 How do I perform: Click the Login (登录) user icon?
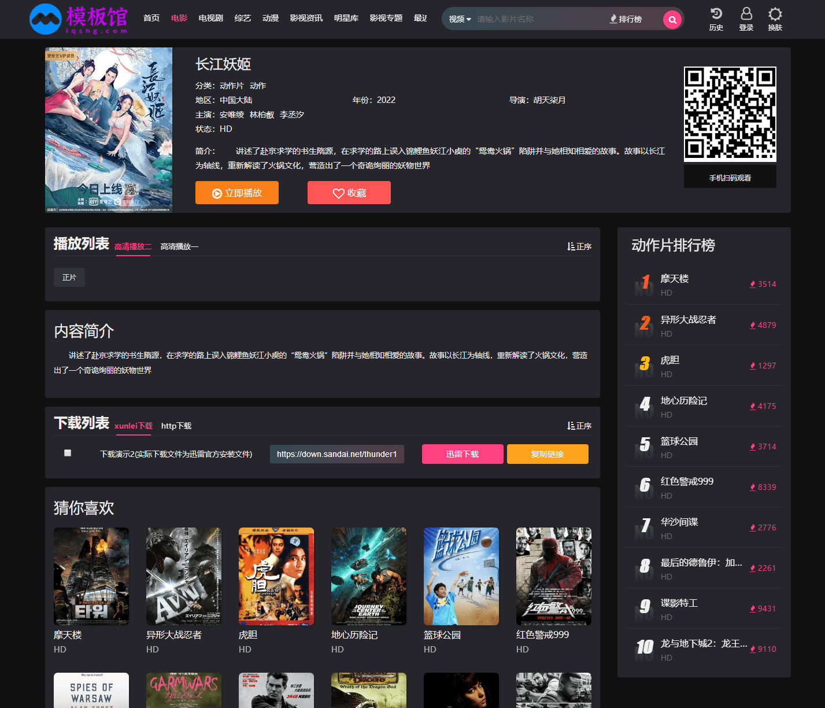[746, 19]
